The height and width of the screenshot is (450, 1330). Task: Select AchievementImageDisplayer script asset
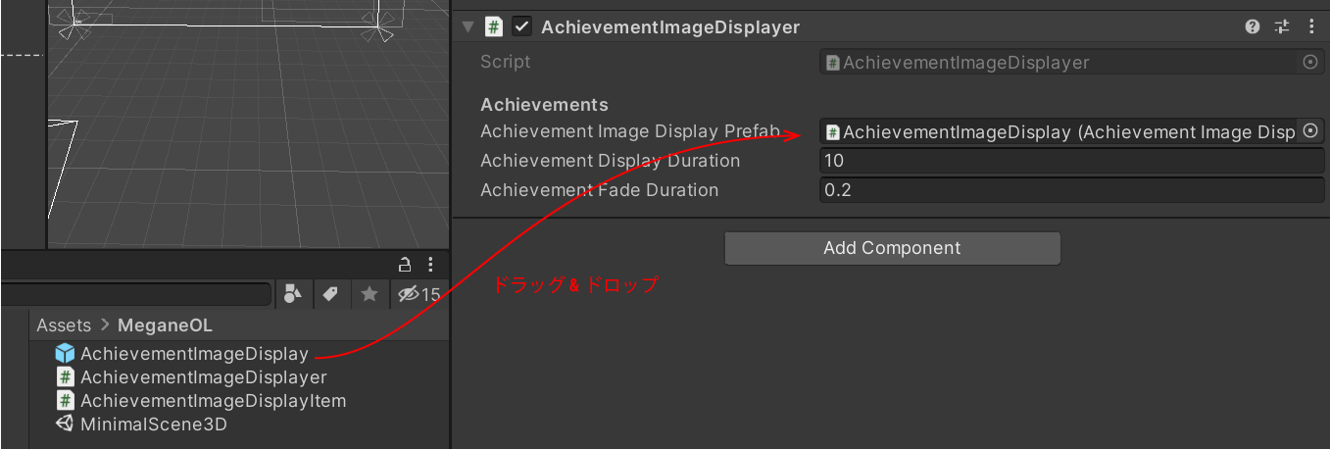pos(191,377)
